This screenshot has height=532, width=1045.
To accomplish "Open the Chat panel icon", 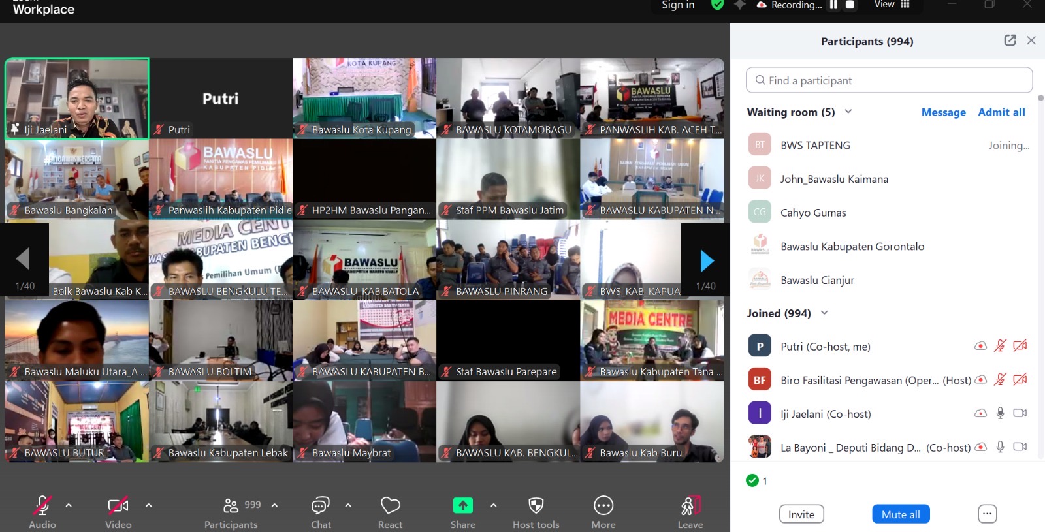I will [320, 506].
